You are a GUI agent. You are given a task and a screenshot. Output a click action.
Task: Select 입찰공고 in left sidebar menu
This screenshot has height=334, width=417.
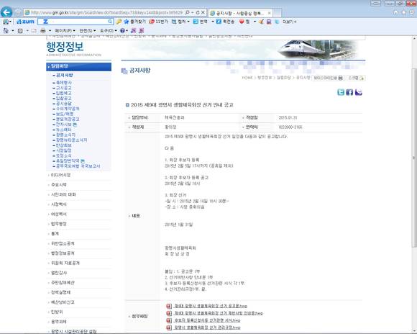(x=63, y=99)
